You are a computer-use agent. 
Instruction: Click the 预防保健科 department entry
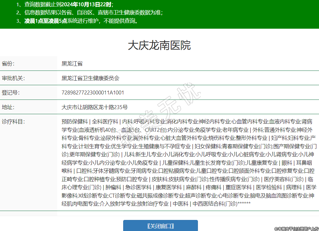(74, 122)
